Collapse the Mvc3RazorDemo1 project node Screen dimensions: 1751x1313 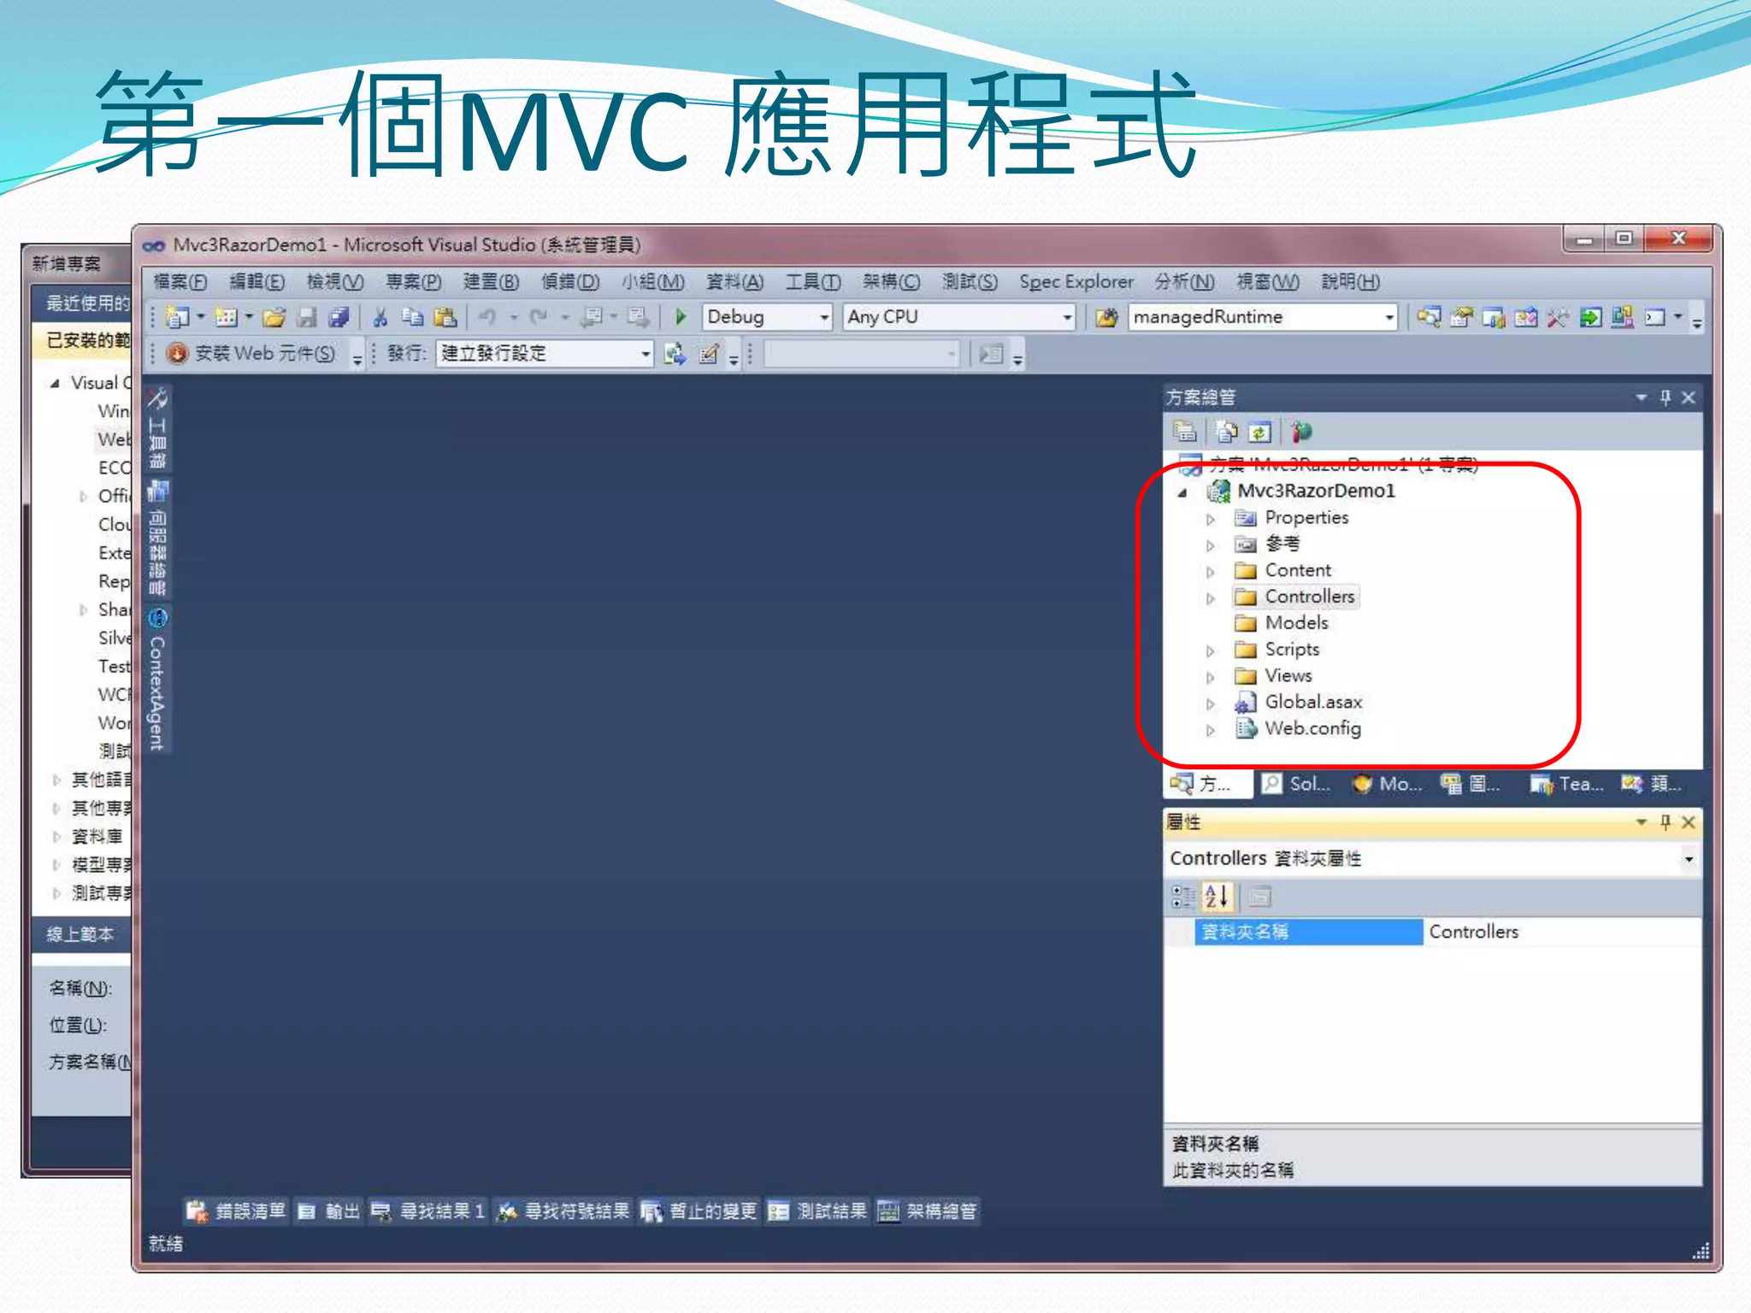(x=1182, y=492)
